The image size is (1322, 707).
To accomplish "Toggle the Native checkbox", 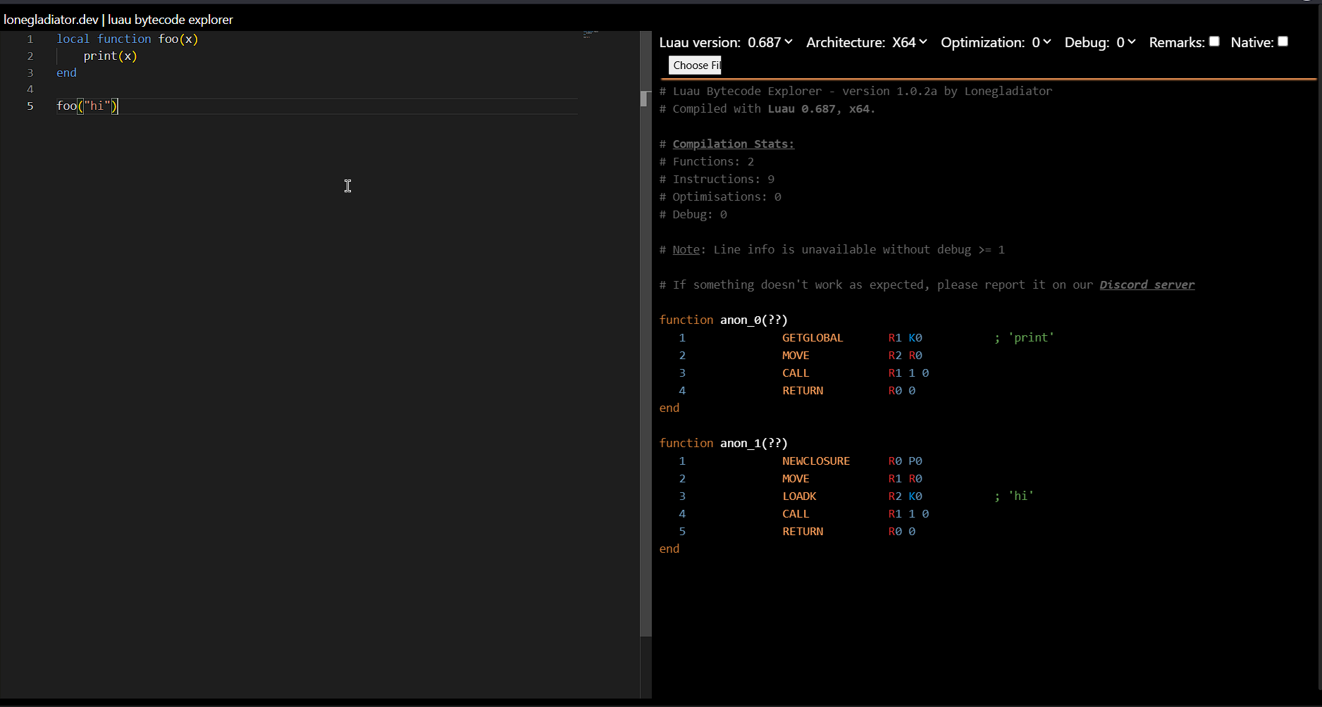I will pyautogui.click(x=1283, y=42).
